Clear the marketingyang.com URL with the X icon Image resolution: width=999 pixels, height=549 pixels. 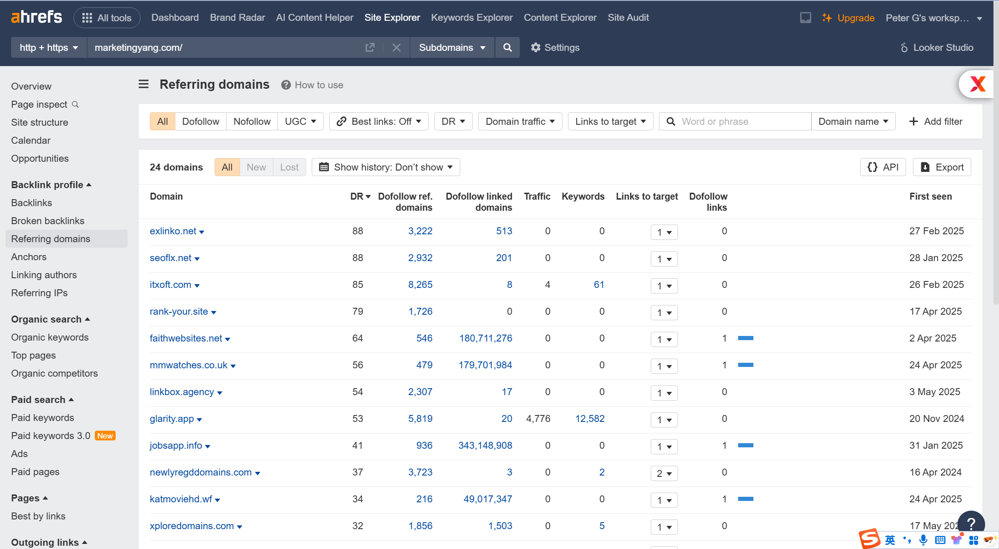pyautogui.click(x=396, y=48)
